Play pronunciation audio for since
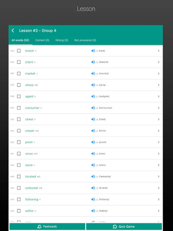 93,154
